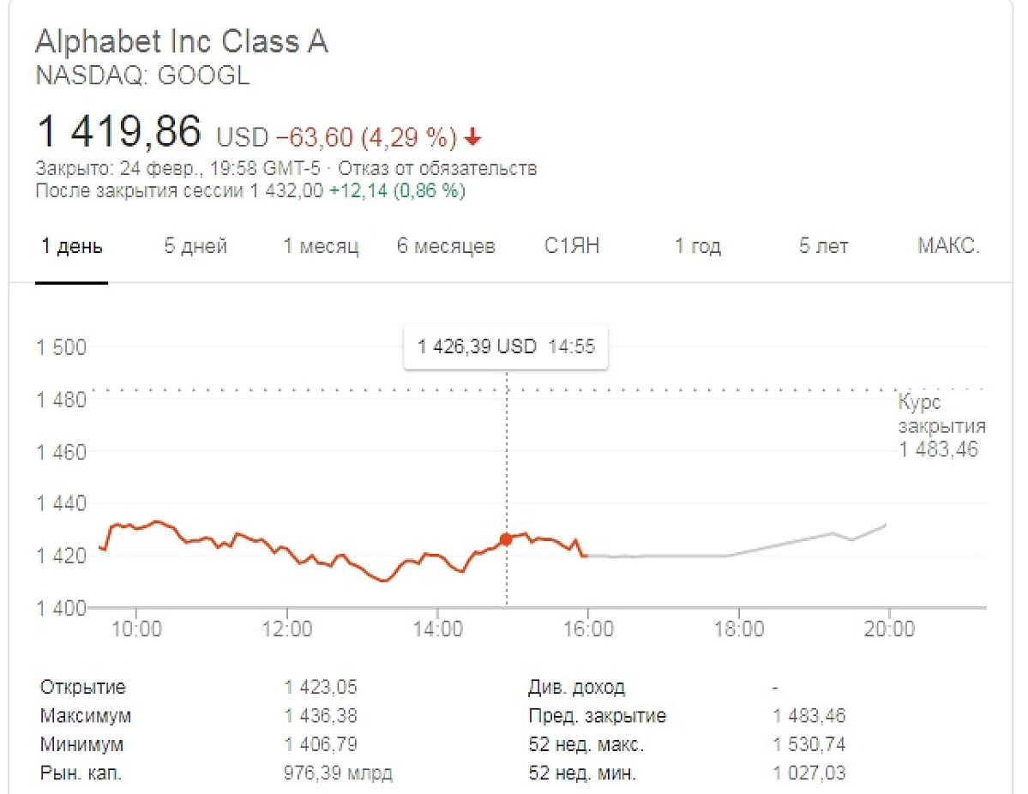Open the Отказ от обязательств disclaimer link

coord(437,169)
